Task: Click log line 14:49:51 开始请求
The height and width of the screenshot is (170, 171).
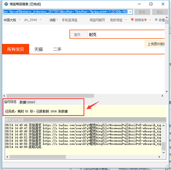Action: tap(83, 135)
